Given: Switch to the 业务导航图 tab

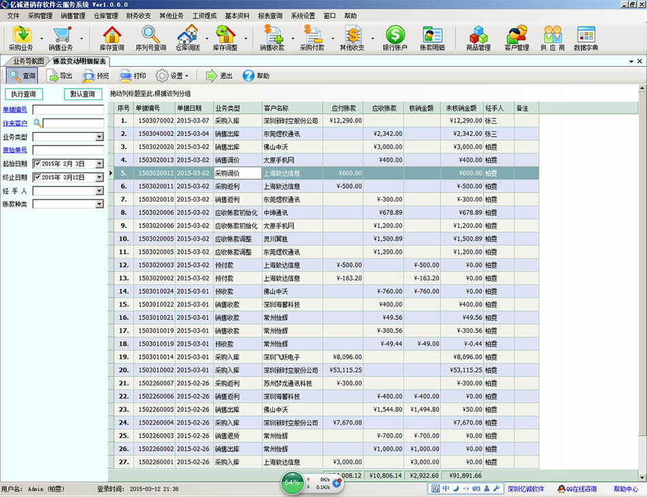Looking at the screenshot, I should coord(28,61).
